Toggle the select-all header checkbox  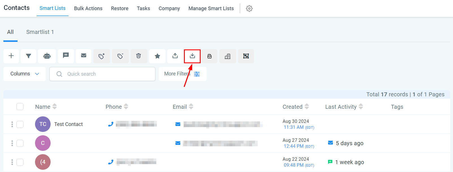(x=20, y=106)
